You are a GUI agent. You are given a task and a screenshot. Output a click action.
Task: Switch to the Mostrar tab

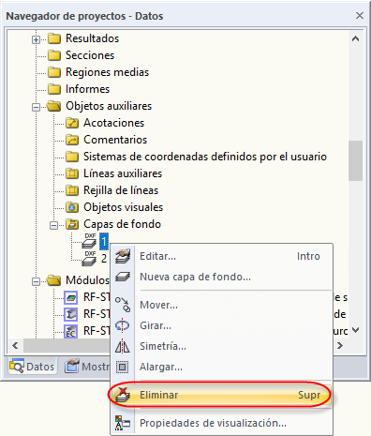tap(87, 367)
